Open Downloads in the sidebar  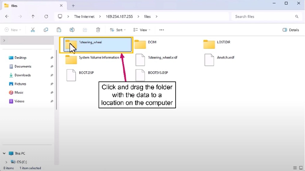(22, 75)
